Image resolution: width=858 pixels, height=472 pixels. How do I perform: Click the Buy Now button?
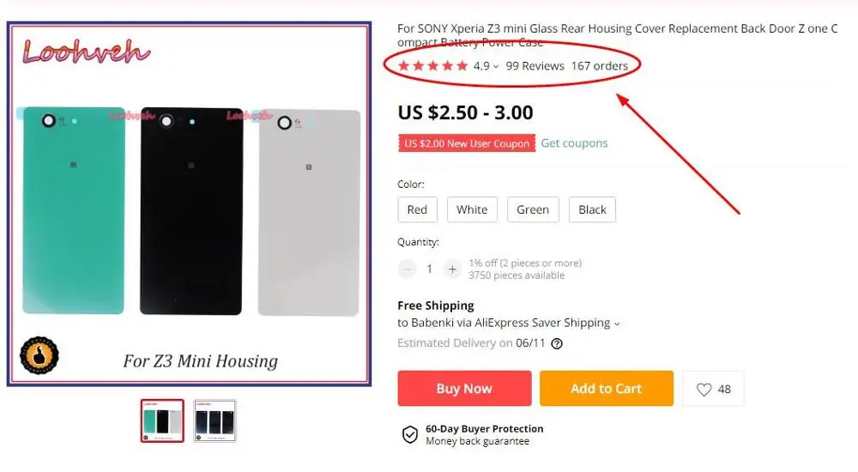pos(464,388)
